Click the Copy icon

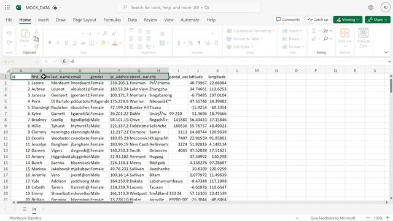[36, 39]
